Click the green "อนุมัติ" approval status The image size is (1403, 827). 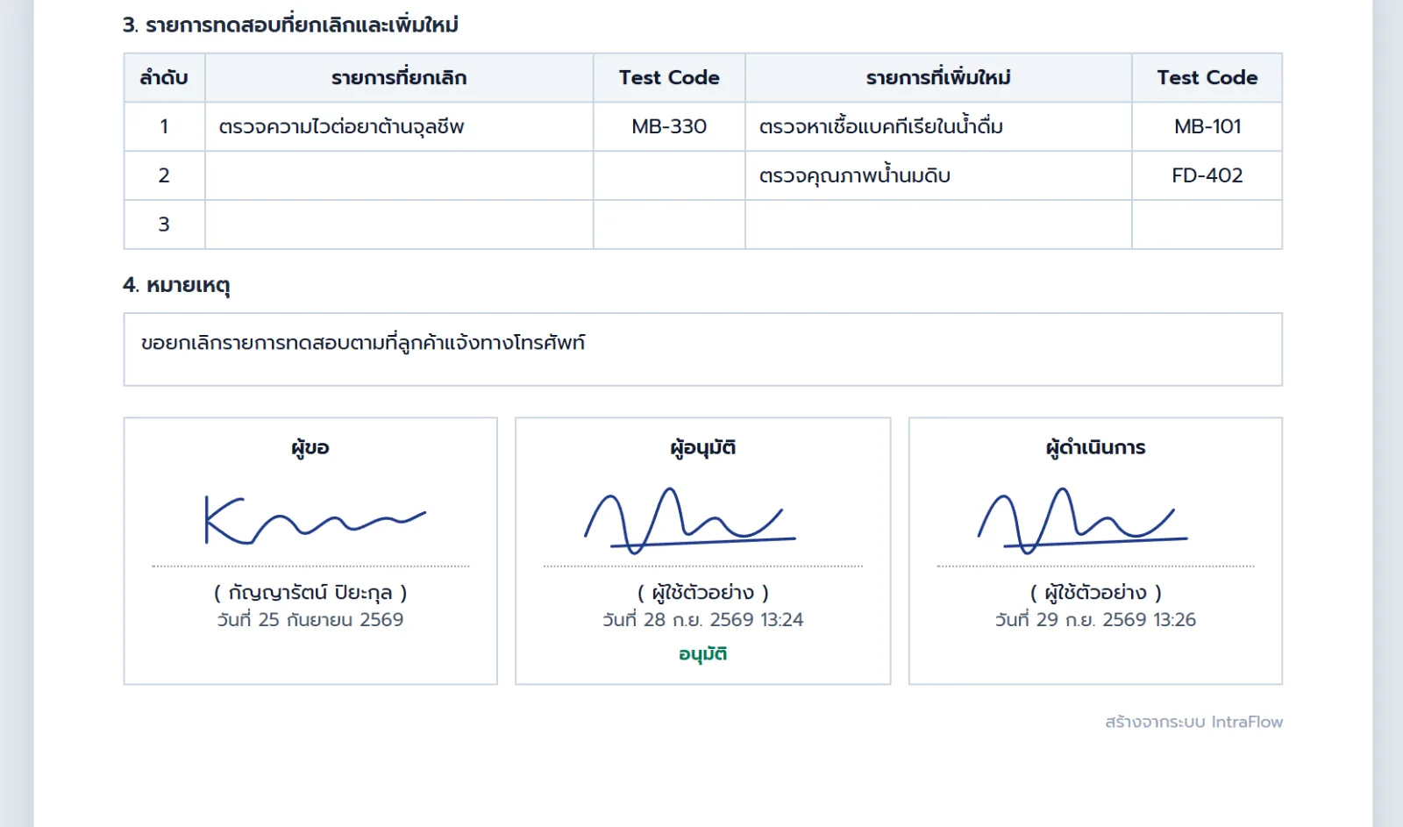pos(703,654)
